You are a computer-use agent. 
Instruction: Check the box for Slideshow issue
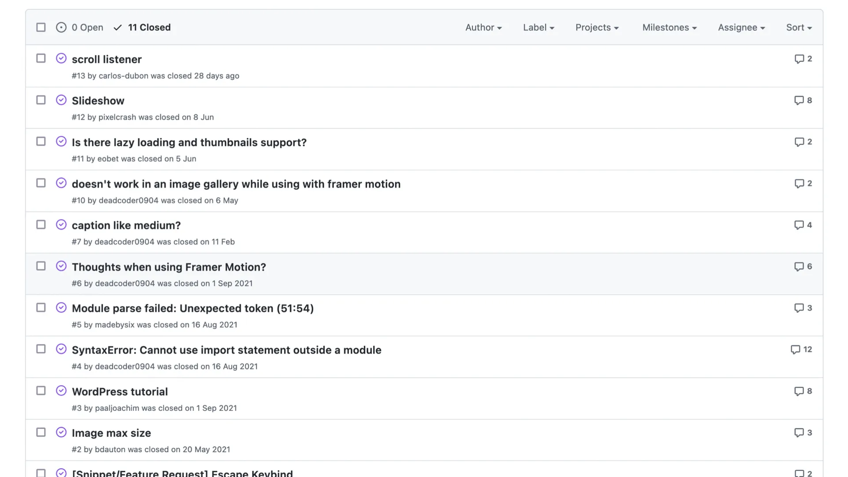click(x=41, y=100)
